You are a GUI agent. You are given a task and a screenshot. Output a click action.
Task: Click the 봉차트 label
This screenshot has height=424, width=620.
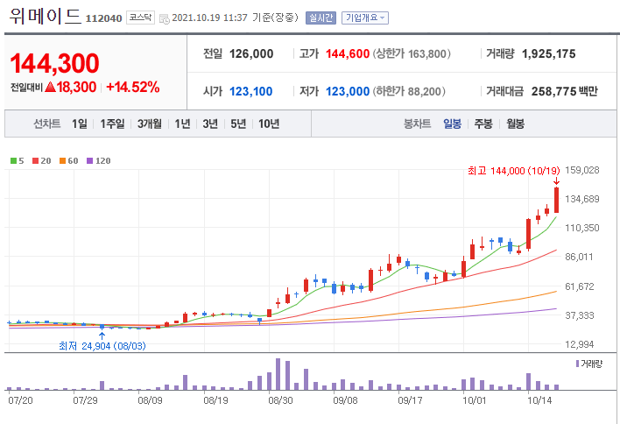click(417, 124)
